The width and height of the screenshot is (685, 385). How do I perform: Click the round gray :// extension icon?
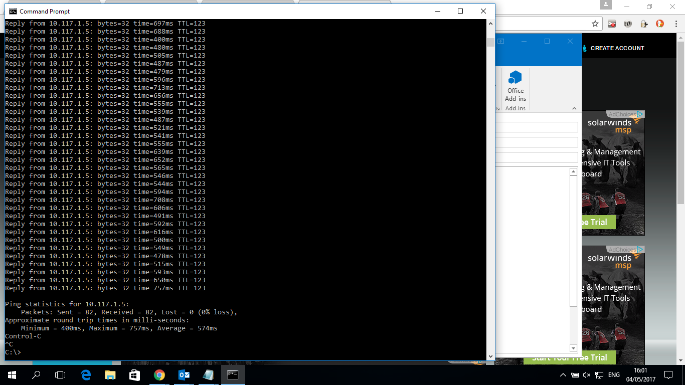click(x=627, y=24)
